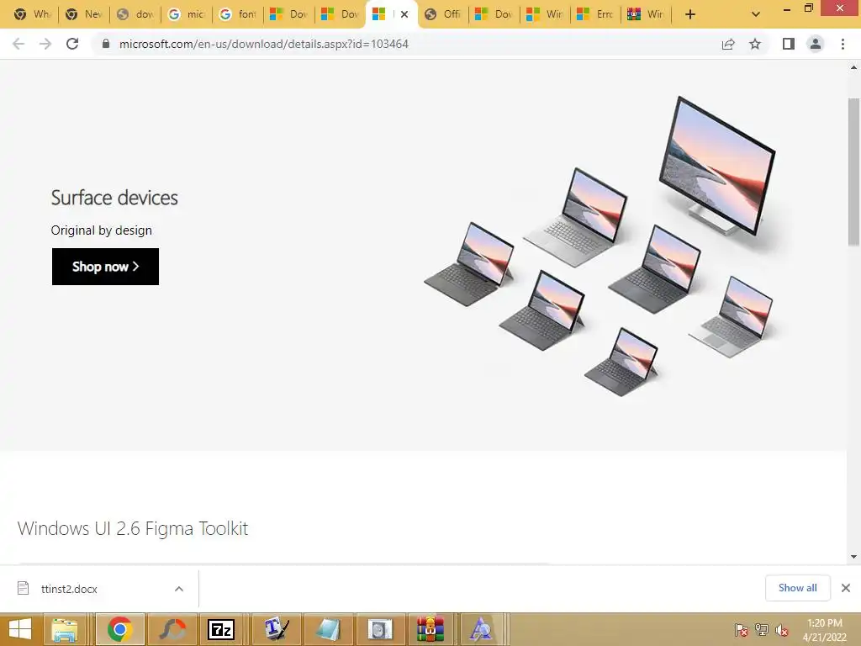The height and width of the screenshot is (646, 861).
Task: Open the network status tray icon
Action: (762, 630)
